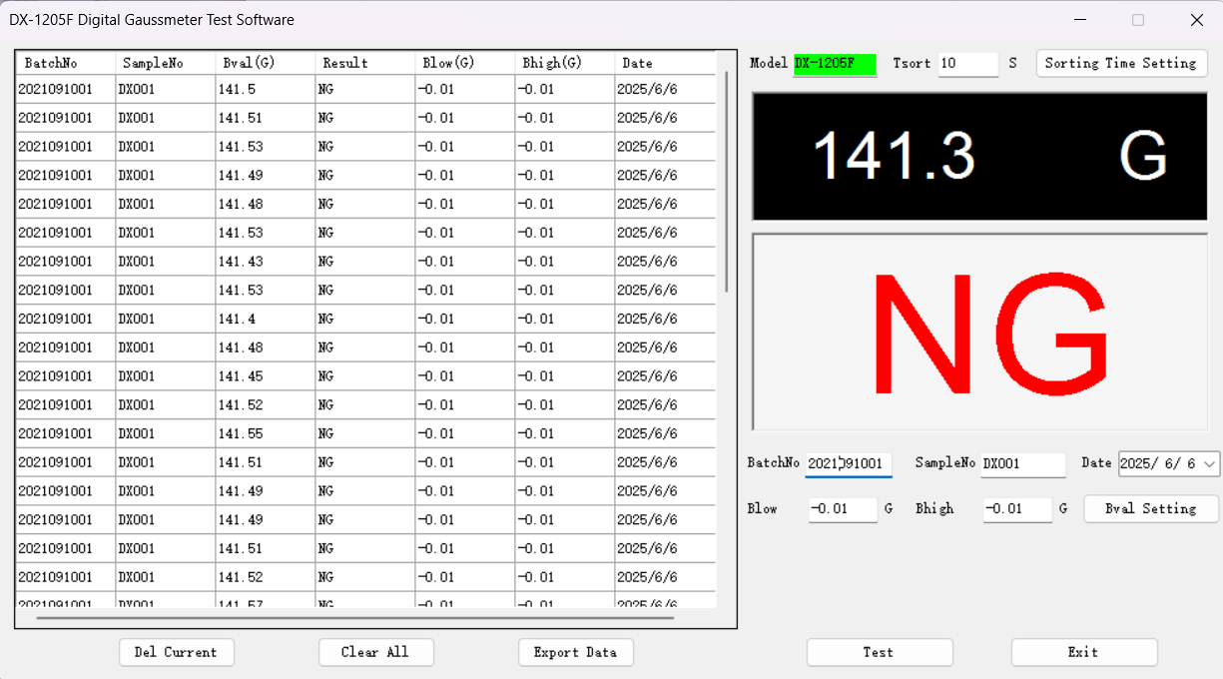Click the date in the 141.55 row
Viewport: 1223px width, 679px height.
point(665,434)
